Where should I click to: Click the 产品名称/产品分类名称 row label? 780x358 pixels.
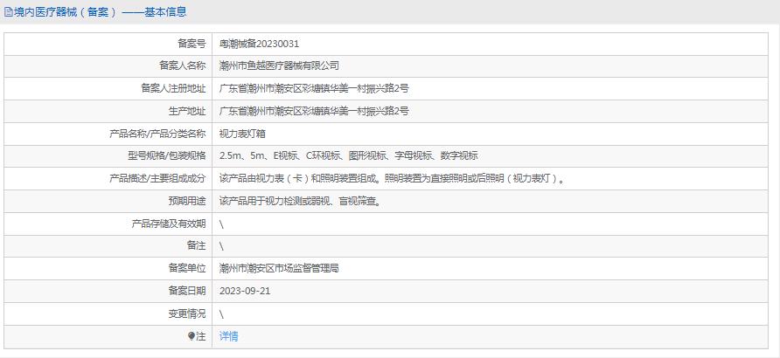[157, 134]
